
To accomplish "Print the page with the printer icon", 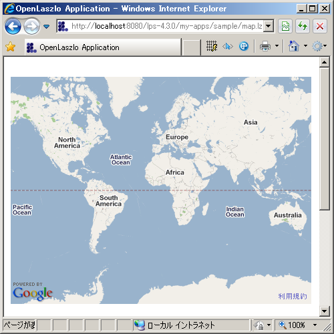I will (265, 46).
